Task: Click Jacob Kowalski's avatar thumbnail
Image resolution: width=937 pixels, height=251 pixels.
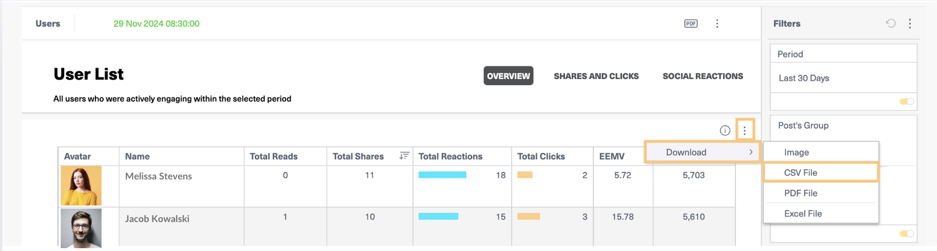Action: point(81,228)
